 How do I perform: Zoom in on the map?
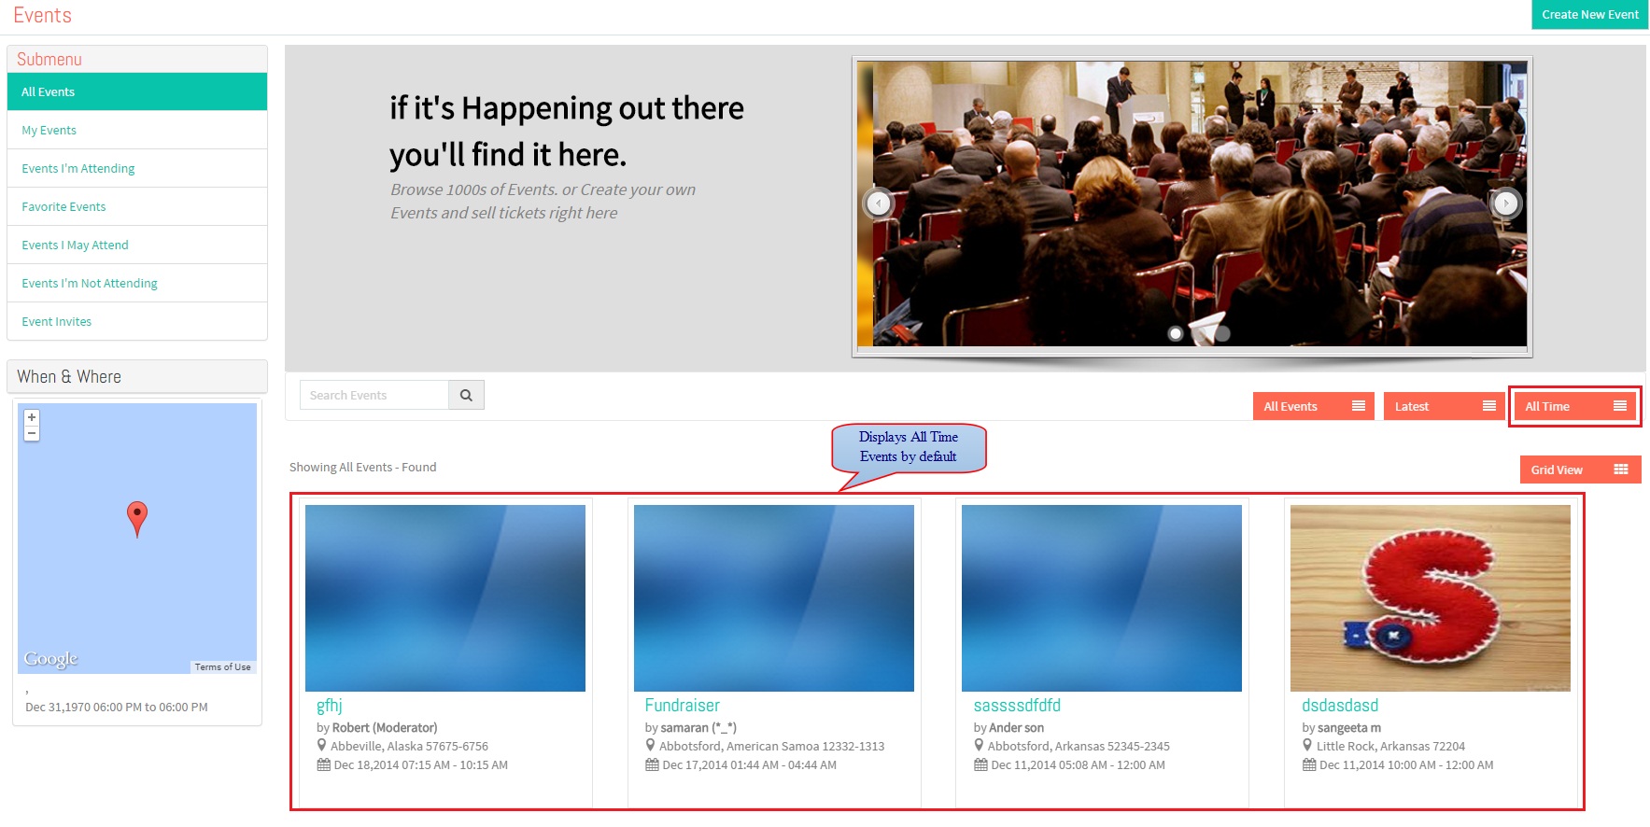tap(32, 417)
